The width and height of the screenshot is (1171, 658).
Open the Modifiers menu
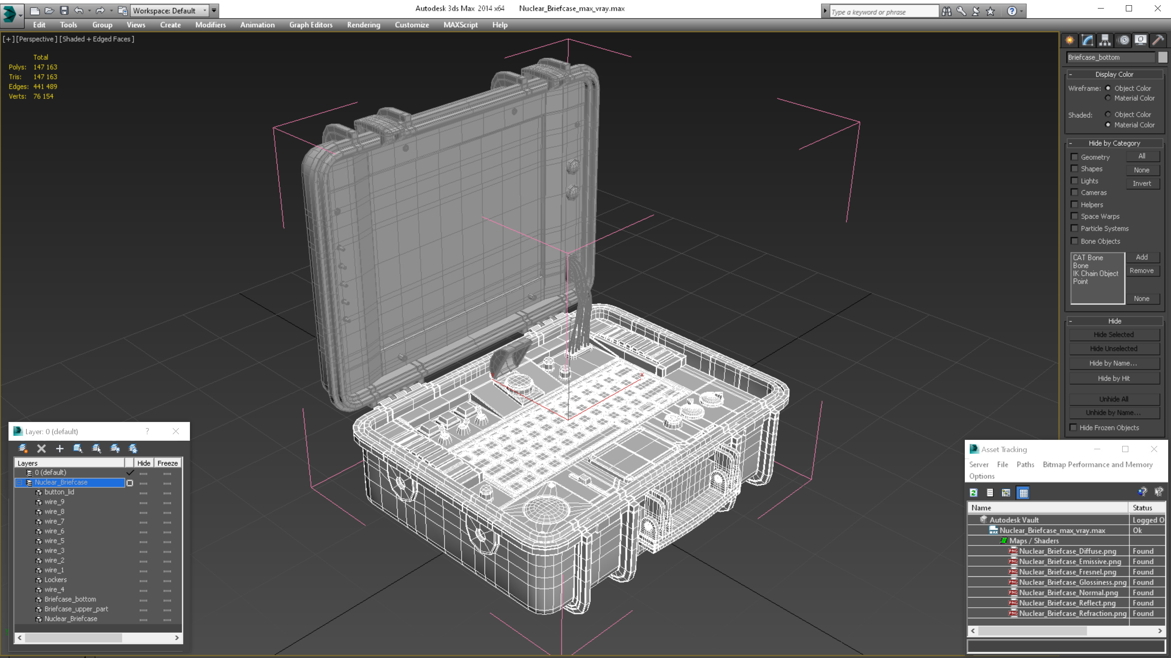click(x=210, y=25)
